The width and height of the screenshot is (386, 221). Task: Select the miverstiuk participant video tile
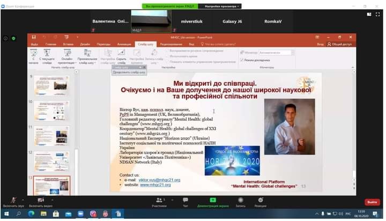[191, 21]
